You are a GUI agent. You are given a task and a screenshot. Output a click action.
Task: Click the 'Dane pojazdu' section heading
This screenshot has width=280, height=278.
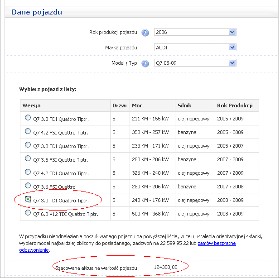click(x=37, y=12)
